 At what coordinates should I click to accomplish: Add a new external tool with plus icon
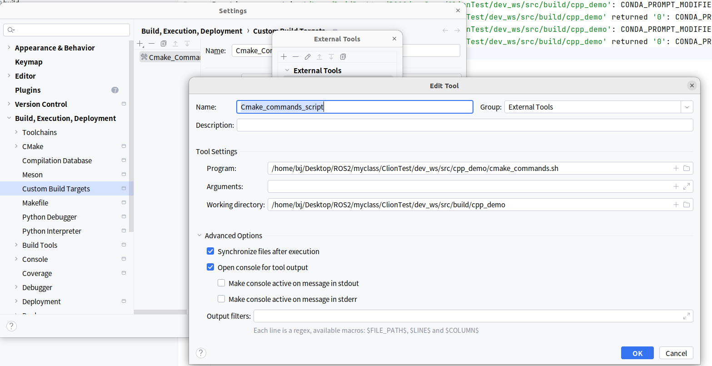tap(284, 57)
